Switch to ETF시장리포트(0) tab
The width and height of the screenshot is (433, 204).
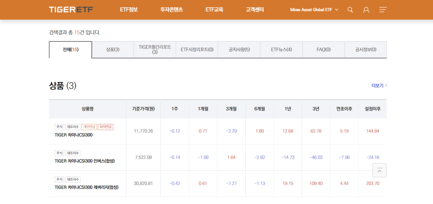pos(197,50)
